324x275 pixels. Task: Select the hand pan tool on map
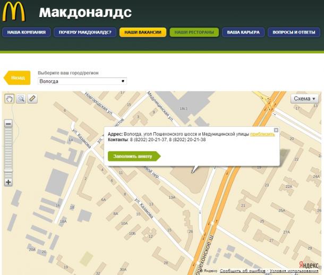pyautogui.click(x=10, y=99)
